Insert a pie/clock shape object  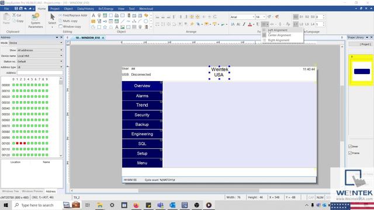[93, 27]
